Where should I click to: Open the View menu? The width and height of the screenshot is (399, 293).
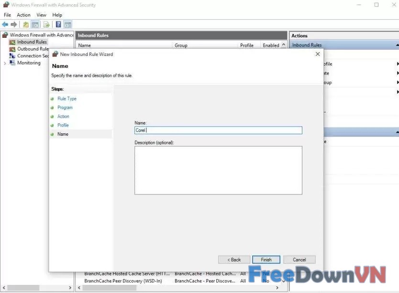[x=41, y=15]
